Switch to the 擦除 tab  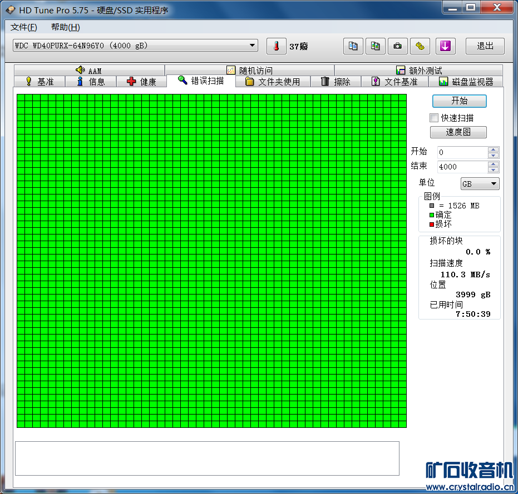pos(336,82)
